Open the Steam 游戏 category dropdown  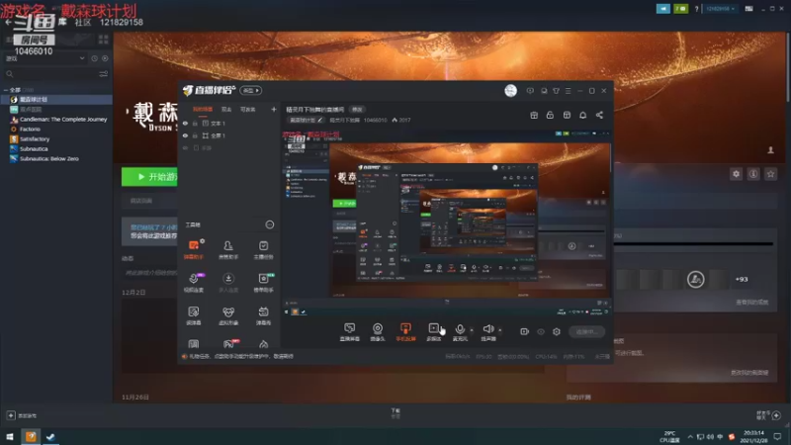coord(44,58)
